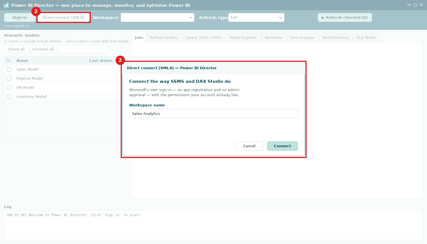Open the Refresh type dropdown showing Full
This screenshot has height=244, width=427.
click(256, 18)
